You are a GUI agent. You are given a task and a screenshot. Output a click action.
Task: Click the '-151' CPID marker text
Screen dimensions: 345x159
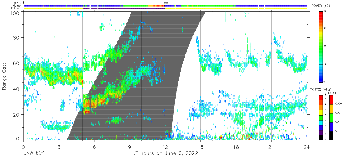coord(165,3)
